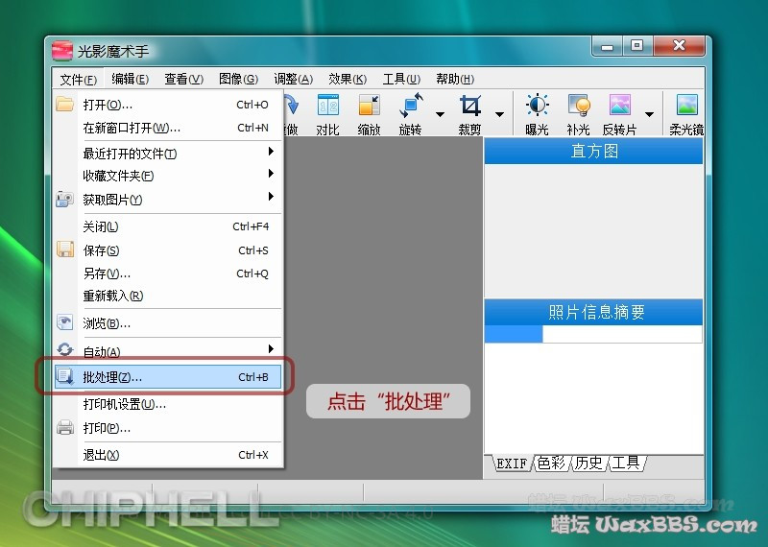Screen dimensions: 768x547
Task: Click the 曝光 (exposure) toolbar icon
Action: [537, 114]
